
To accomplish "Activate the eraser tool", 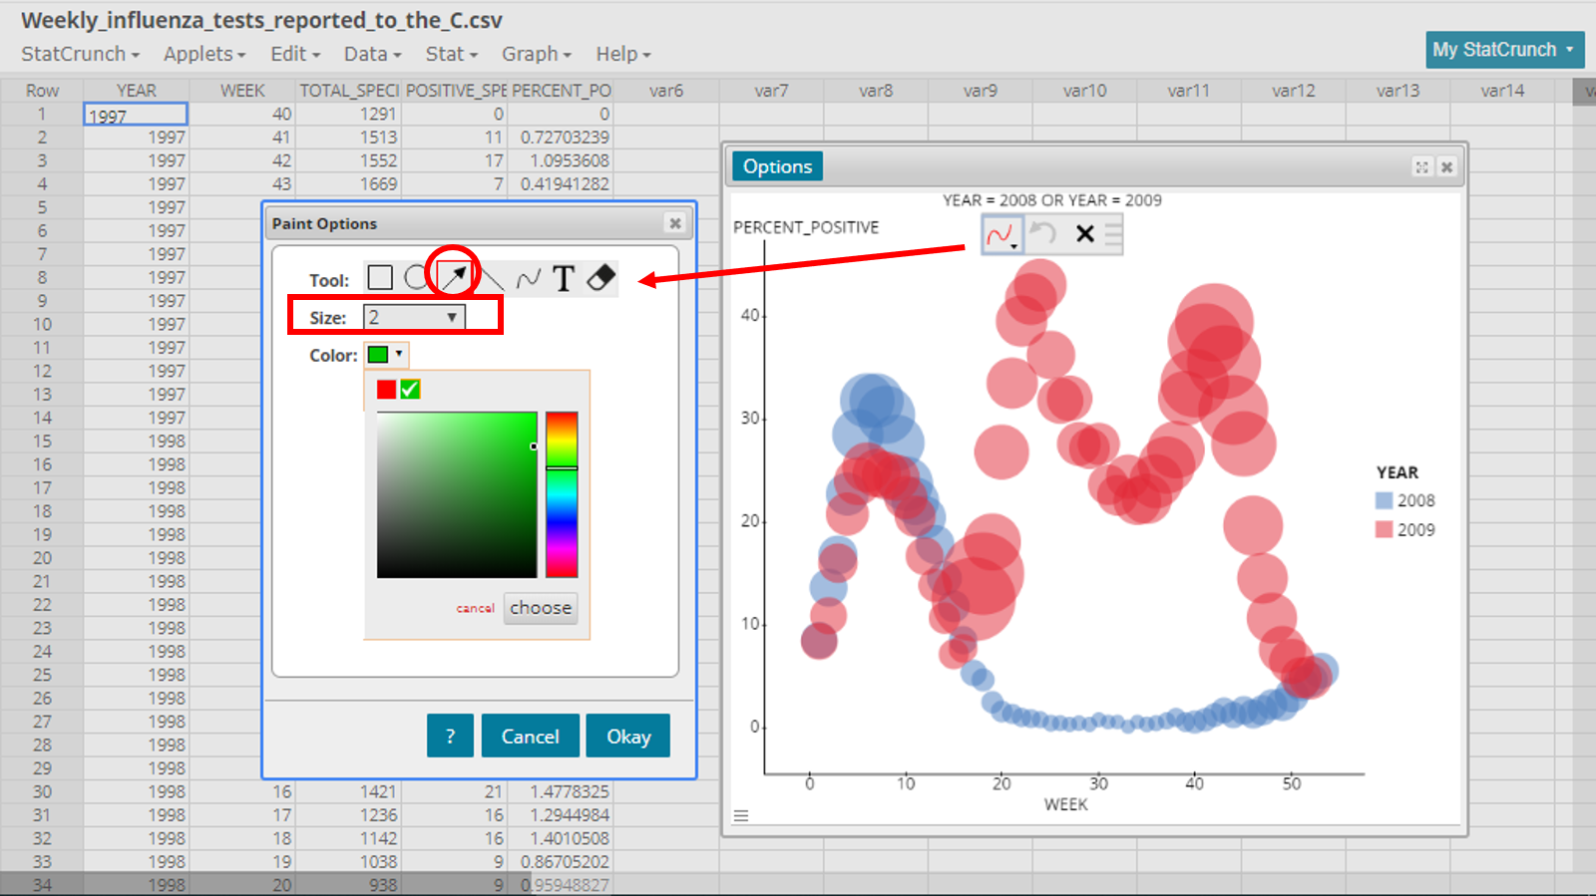I will coord(600,278).
